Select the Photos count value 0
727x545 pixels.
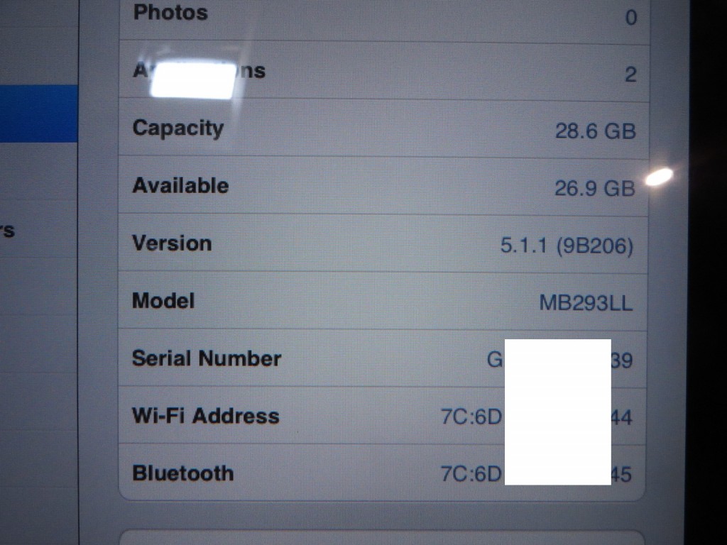(631, 18)
